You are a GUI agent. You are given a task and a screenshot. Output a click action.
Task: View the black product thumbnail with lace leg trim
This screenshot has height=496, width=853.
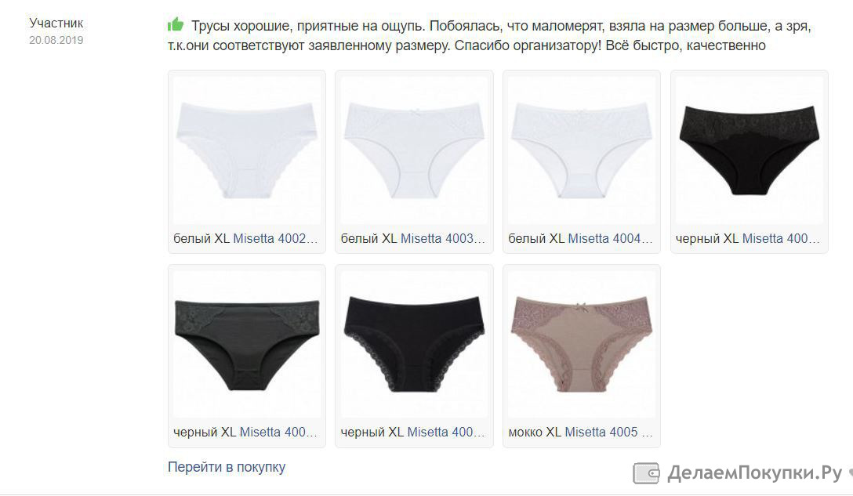415,344
